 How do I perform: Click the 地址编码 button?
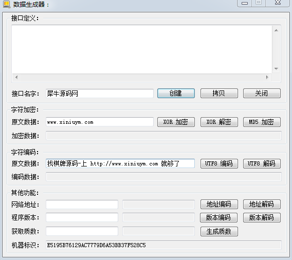(219, 204)
